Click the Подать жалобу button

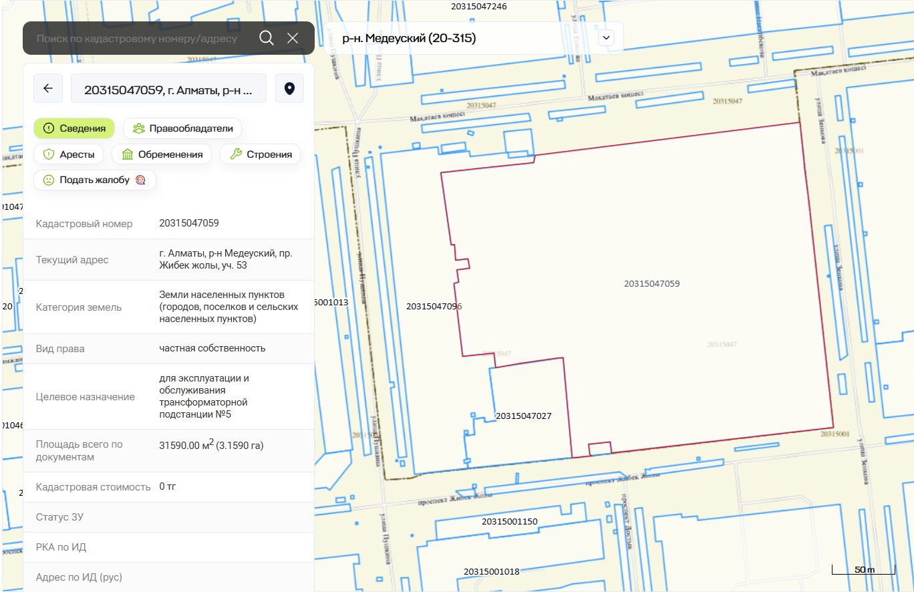94,180
